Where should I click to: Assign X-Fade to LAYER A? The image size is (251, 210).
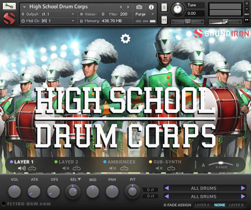(x=202, y=205)
